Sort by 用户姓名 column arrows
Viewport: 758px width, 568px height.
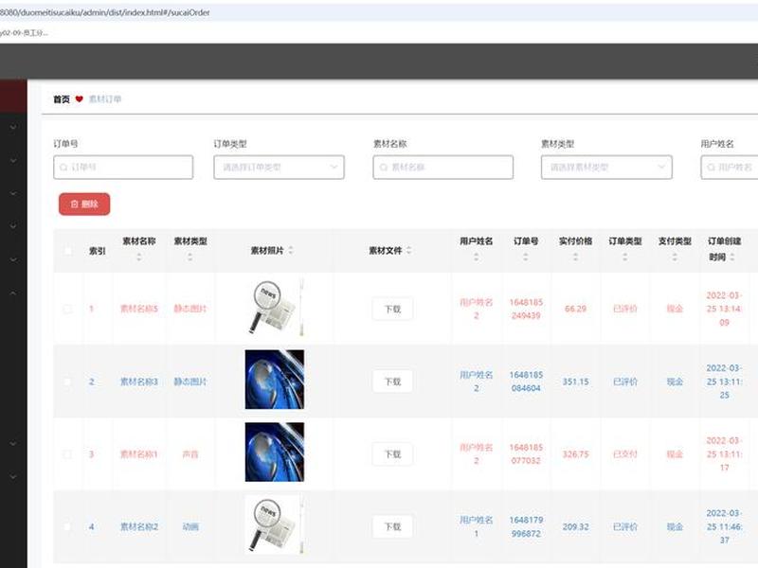[x=477, y=257]
